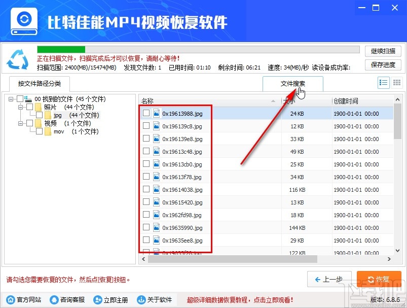
Task: Click the orange 恢复 button
Action: (x=379, y=279)
